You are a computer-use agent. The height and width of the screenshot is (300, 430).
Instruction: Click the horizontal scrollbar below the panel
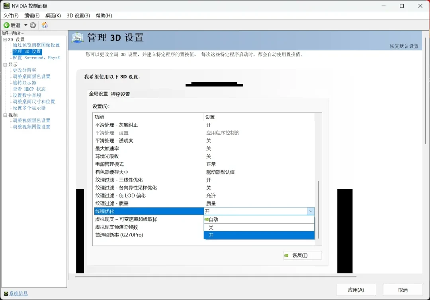pos(215,277)
